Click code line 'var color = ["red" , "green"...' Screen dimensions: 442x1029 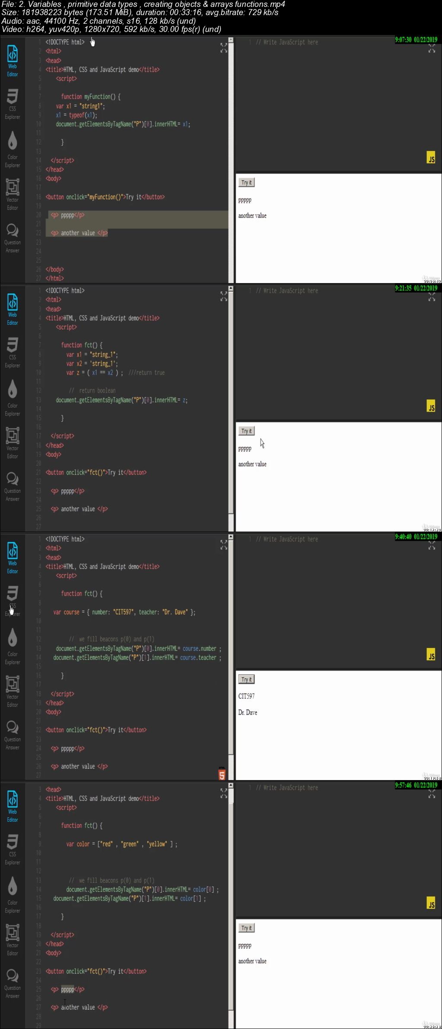122,844
